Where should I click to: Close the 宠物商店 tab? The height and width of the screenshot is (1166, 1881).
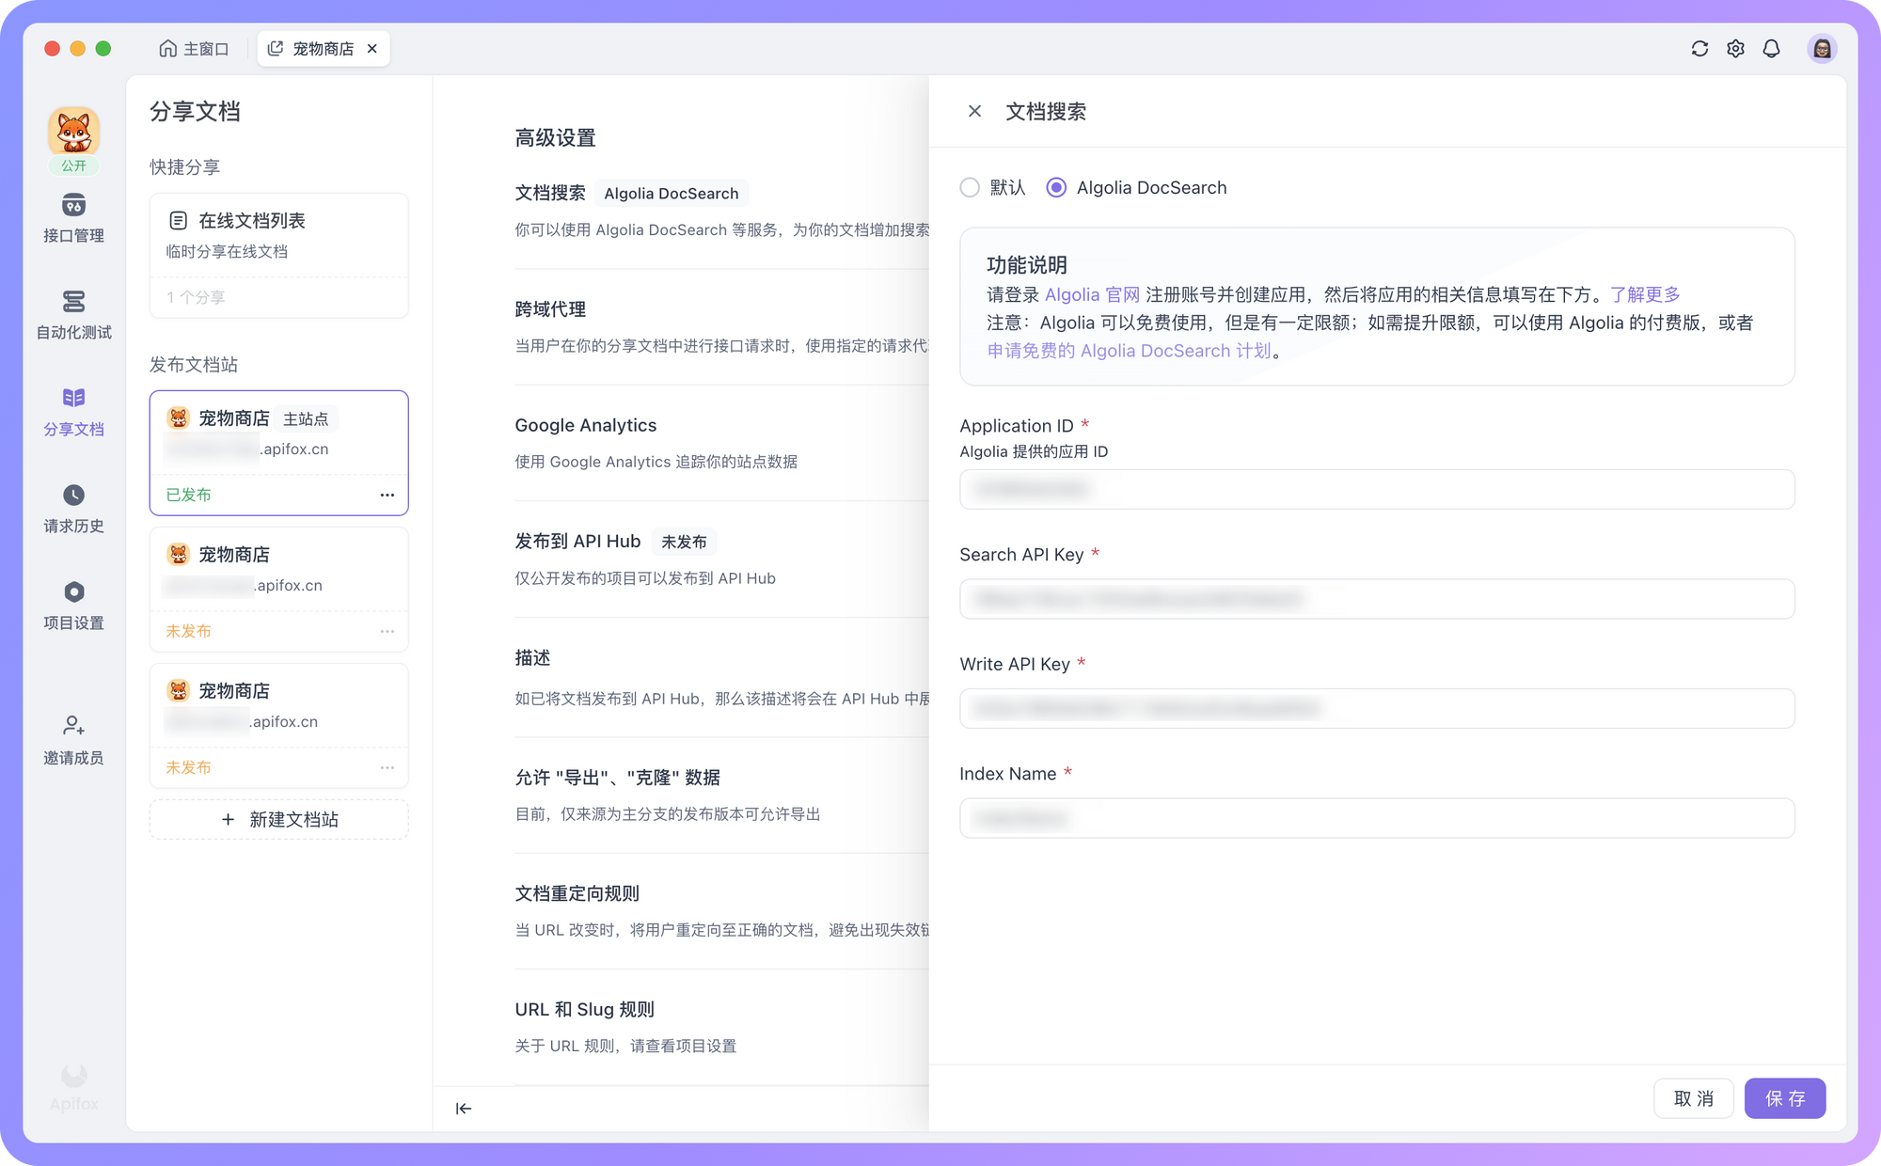coord(372,49)
